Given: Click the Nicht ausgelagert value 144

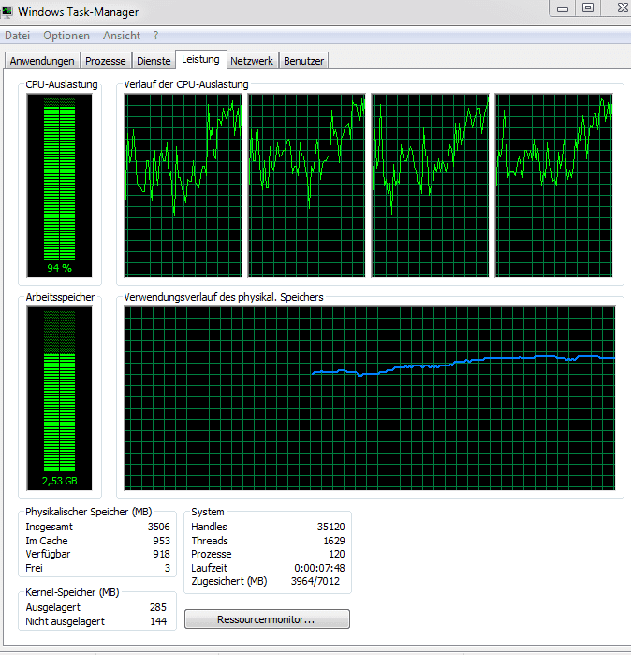Looking at the screenshot, I should pyautogui.click(x=158, y=621).
